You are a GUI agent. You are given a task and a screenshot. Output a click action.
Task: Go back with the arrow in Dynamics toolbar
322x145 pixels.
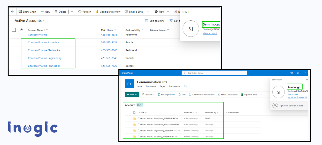[12, 12]
